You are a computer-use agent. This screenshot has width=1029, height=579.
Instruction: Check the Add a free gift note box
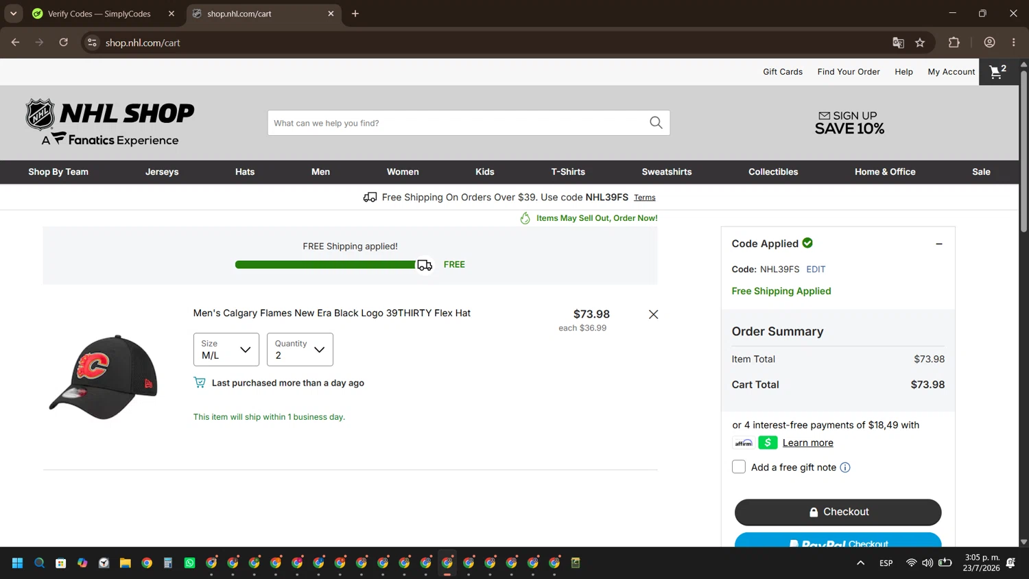(739, 467)
